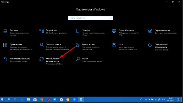The height and width of the screenshot is (103, 183).
Task: Click the Поиск heading
Action: [85, 59]
